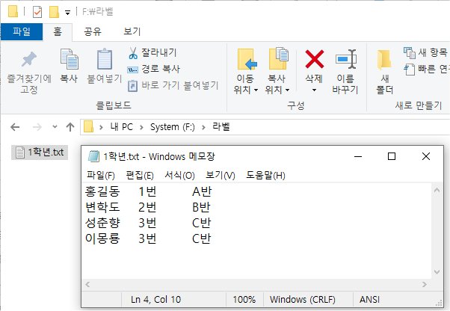Open the 파일 tab in Explorer ribbon
Image resolution: width=450 pixels, height=311 pixels.
22,31
